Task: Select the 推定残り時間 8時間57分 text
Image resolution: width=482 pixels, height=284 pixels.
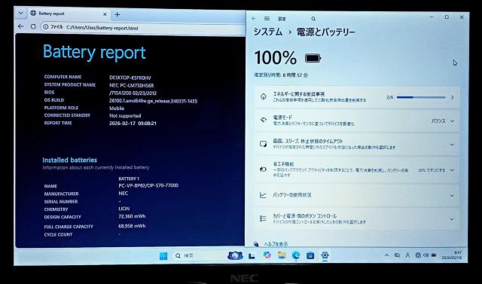Action: pos(281,75)
